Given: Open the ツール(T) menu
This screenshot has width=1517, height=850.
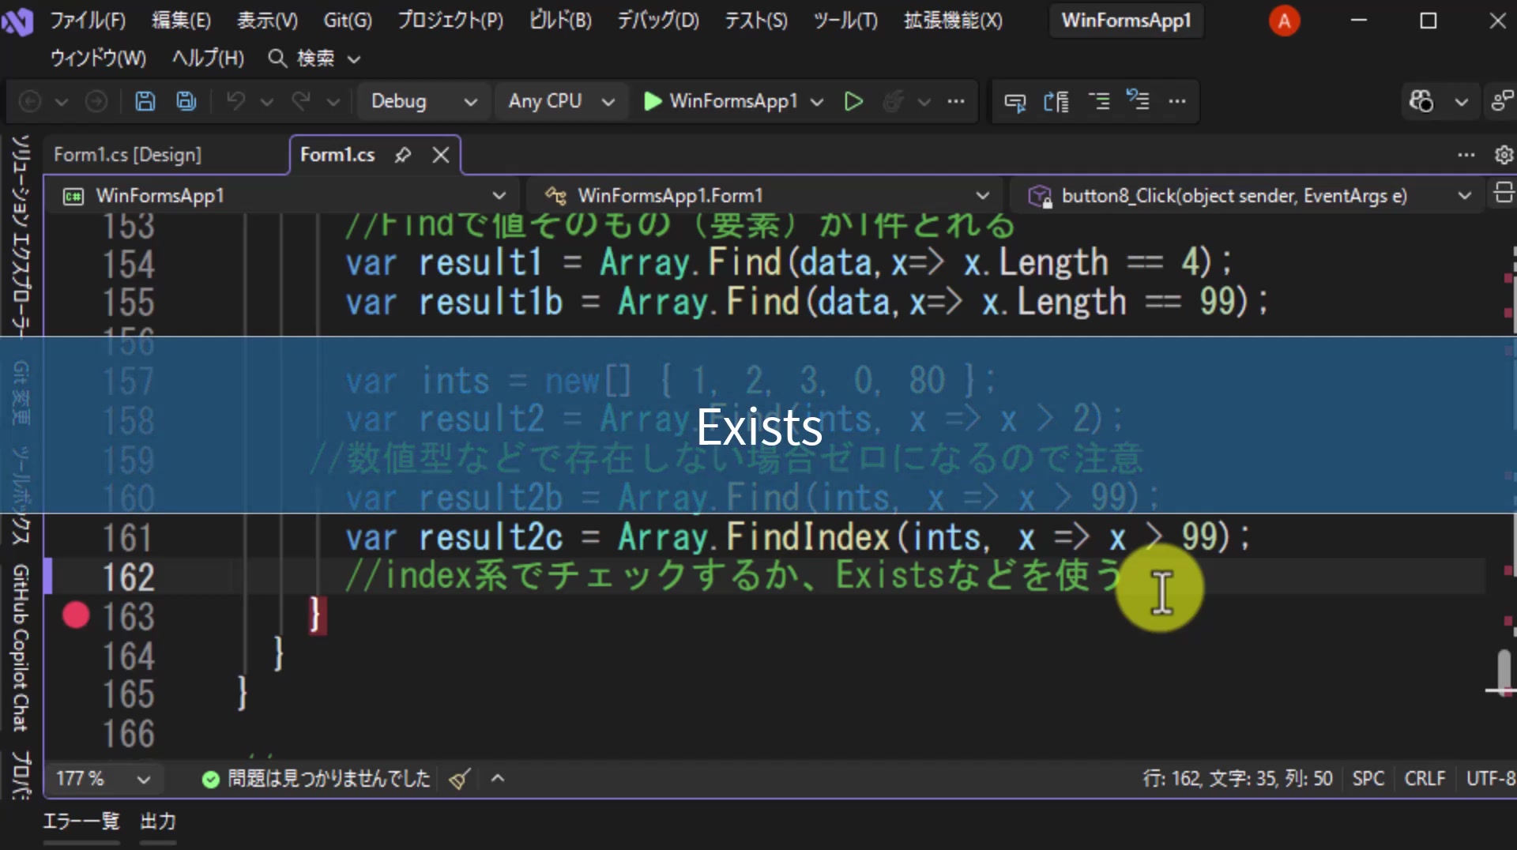Looking at the screenshot, I should pos(845,21).
